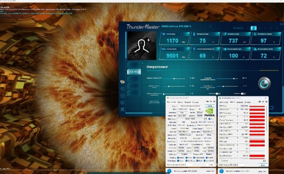
Task: Click the NVIDIA logo in GPU-Z
Action: tap(210, 112)
